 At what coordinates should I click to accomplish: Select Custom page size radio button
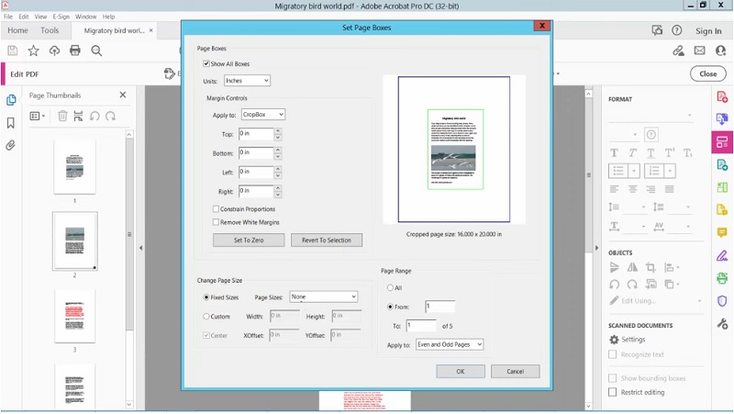click(206, 316)
